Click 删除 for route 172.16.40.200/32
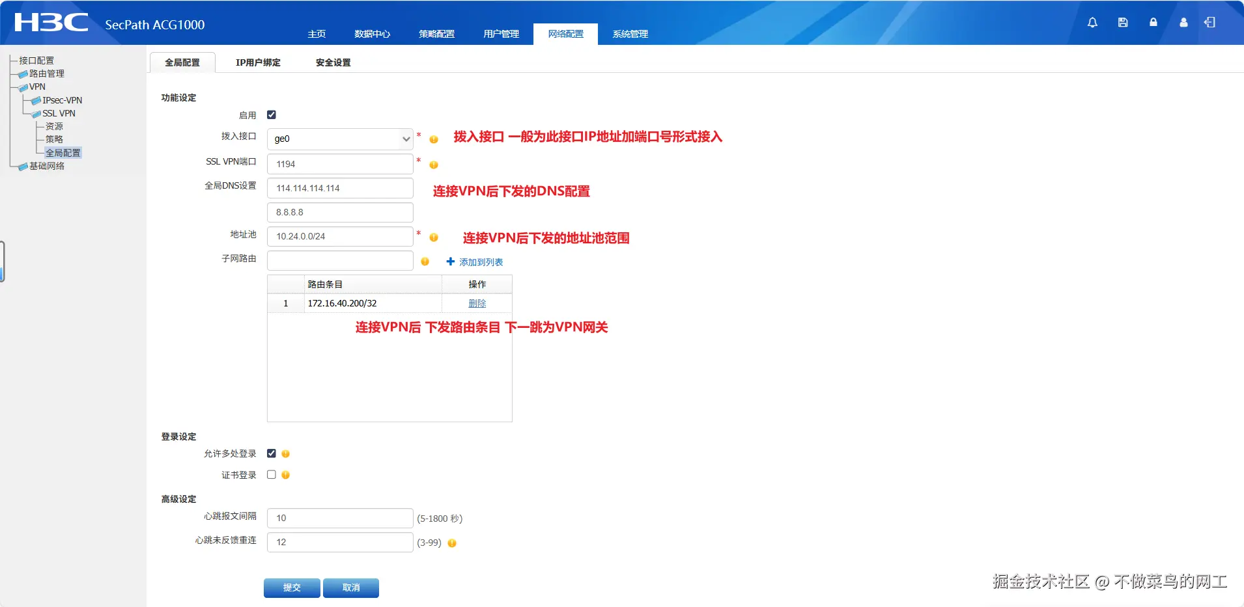 [x=477, y=303]
